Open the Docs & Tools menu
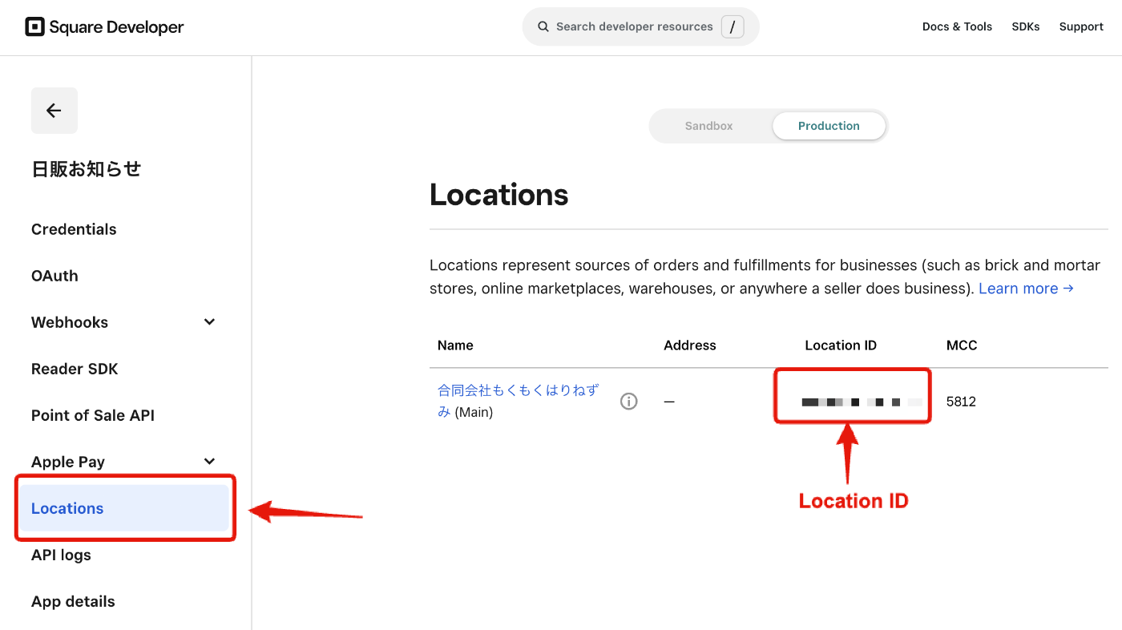Screen dimensions: 1122x630 [x=957, y=26]
